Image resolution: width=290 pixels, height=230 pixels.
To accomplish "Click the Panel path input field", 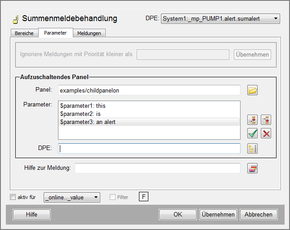I will (149, 90).
